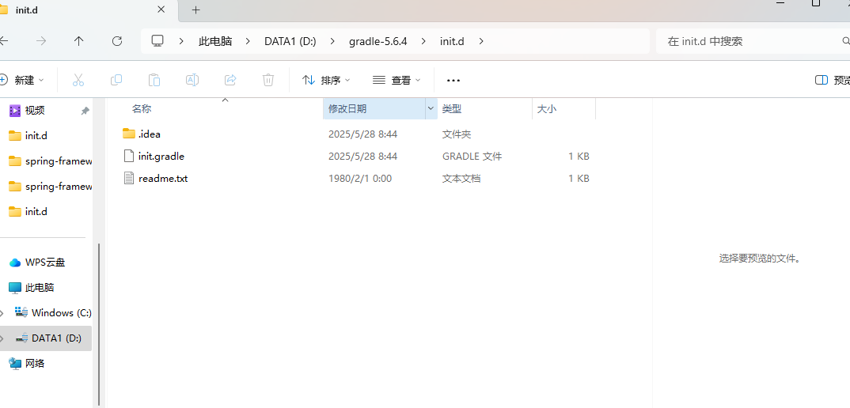Click DATA1 (D:) in the breadcrumb
The width and height of the screenshot is (850, 408).
pos(290,41)
